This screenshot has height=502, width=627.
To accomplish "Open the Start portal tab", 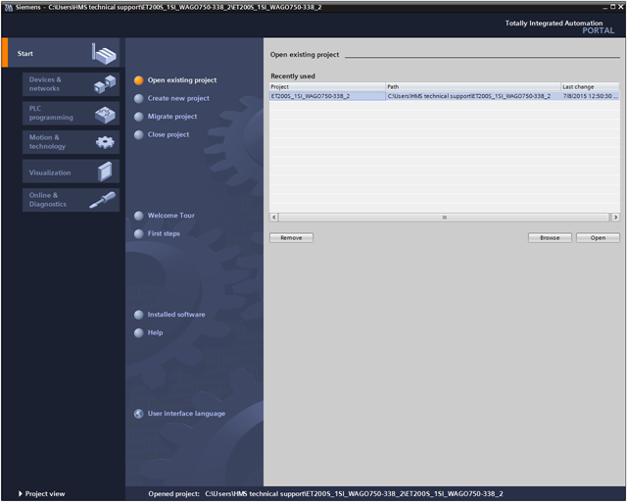I will coord(61,53).
